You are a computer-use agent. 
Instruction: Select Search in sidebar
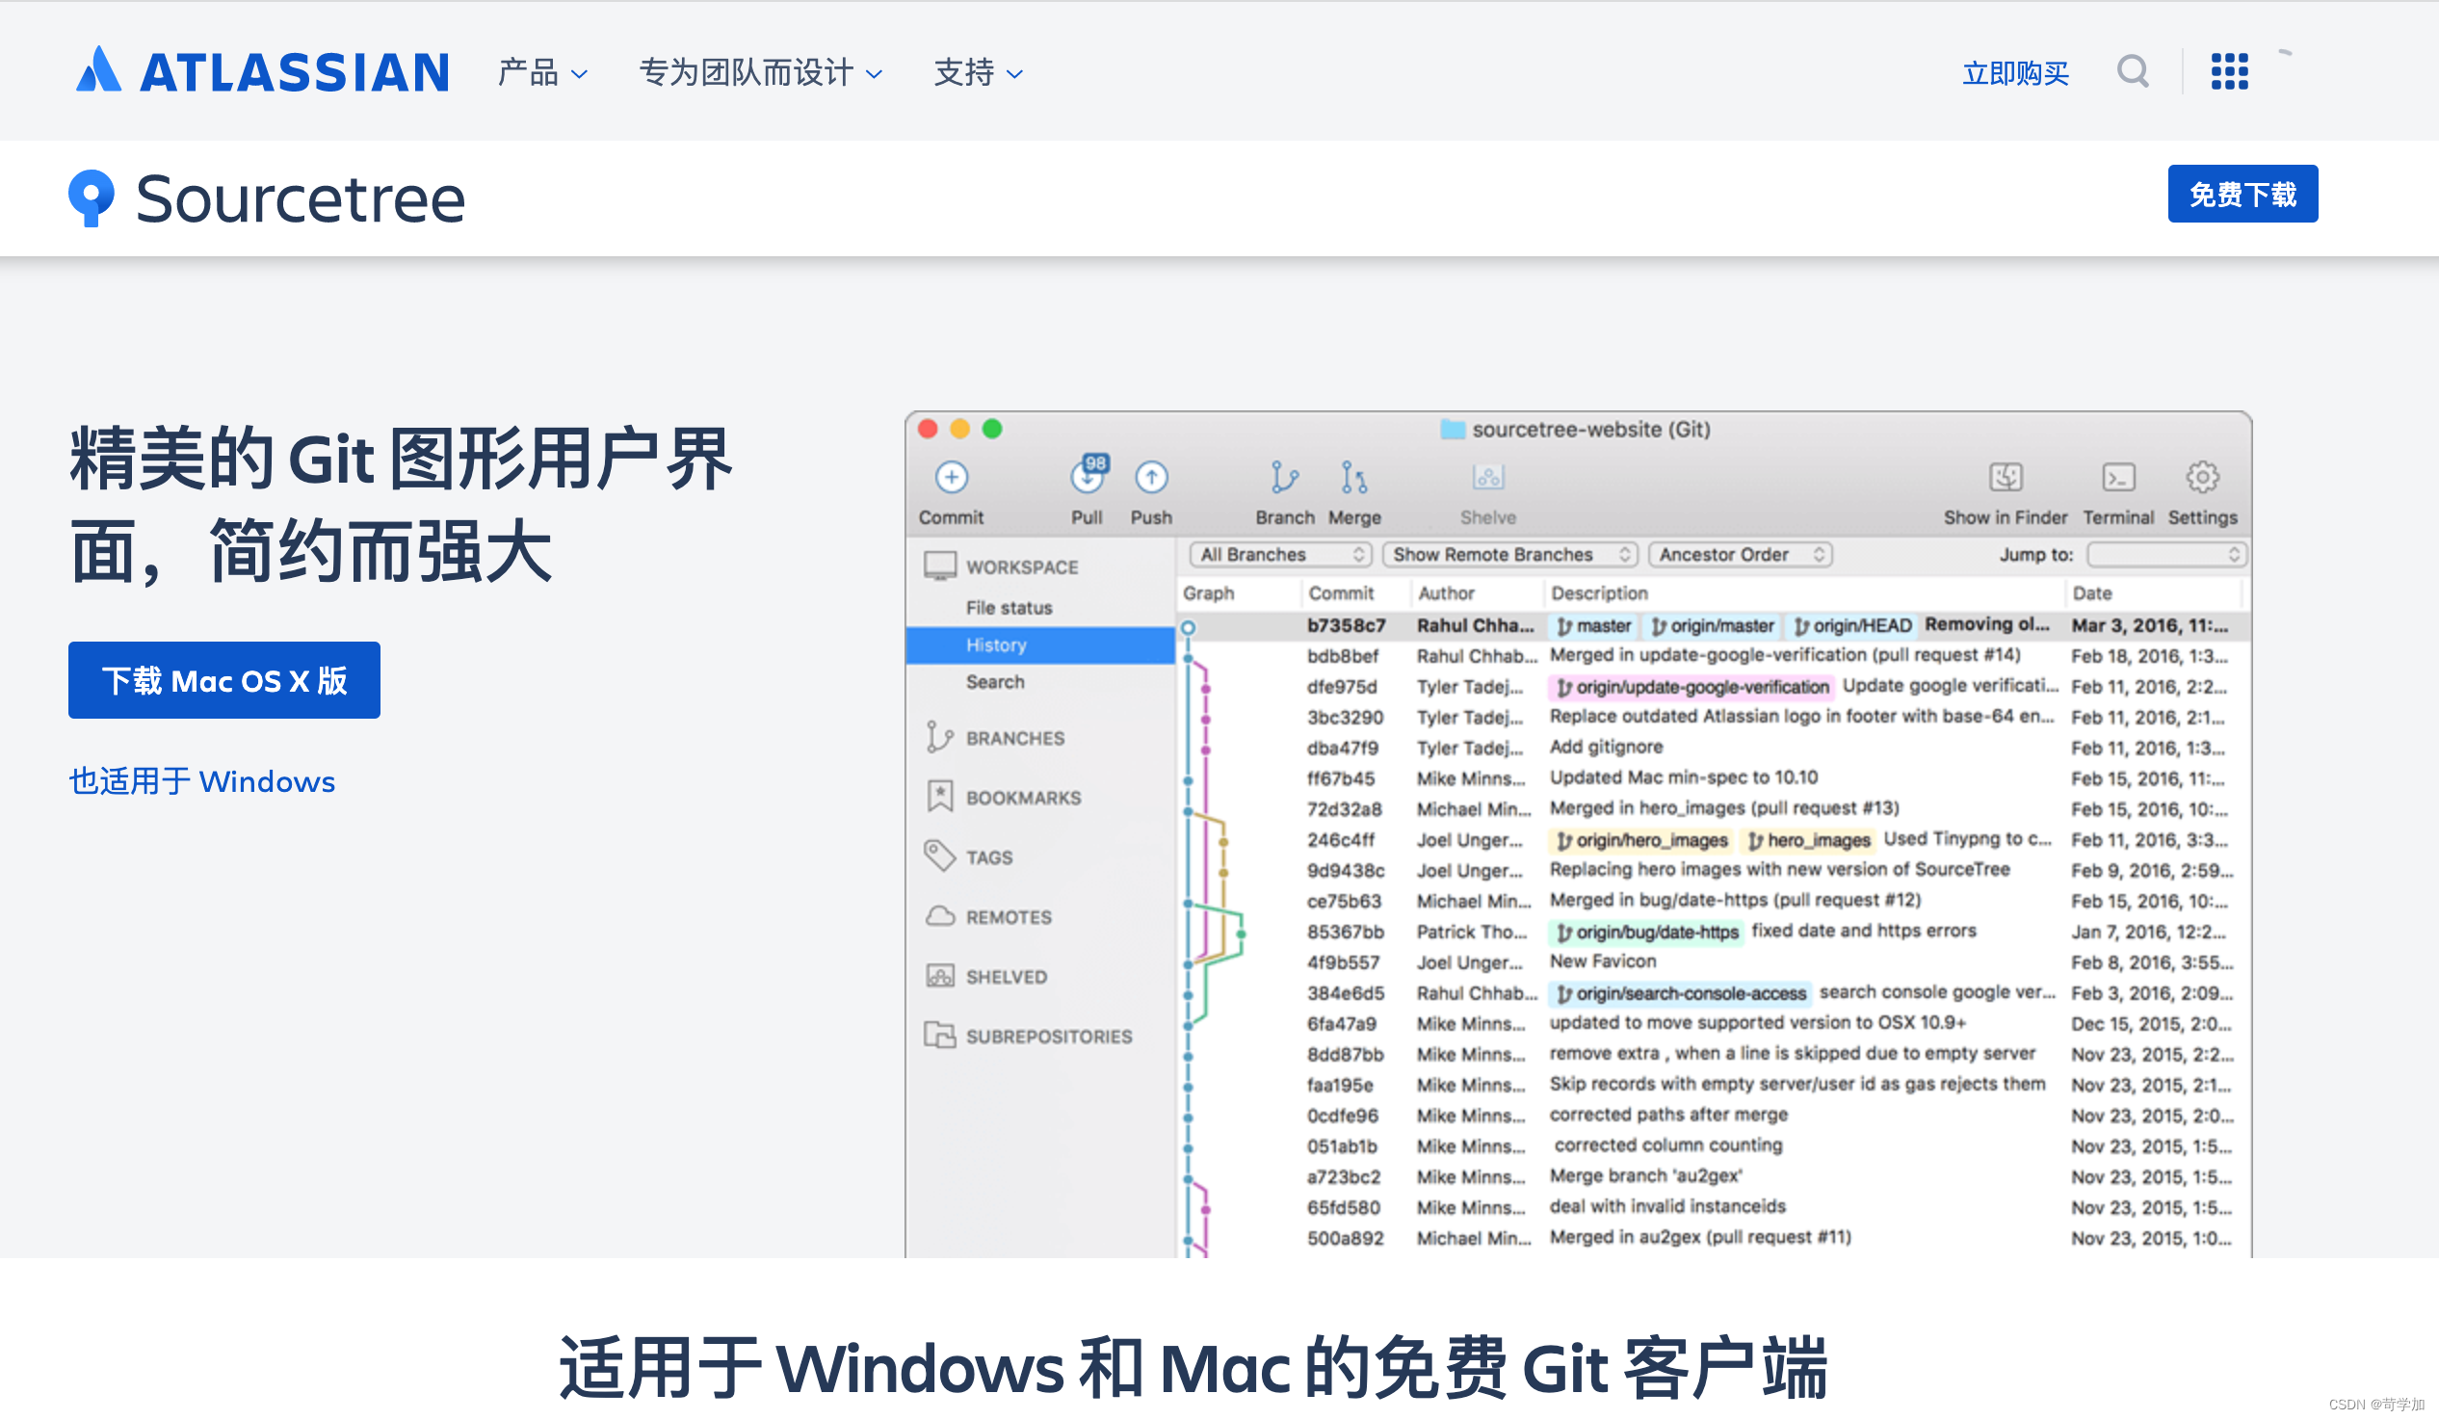pos(995,682)
